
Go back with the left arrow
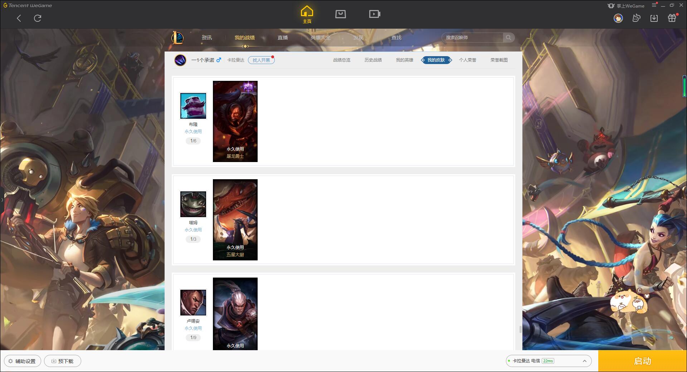click(19, 18)
